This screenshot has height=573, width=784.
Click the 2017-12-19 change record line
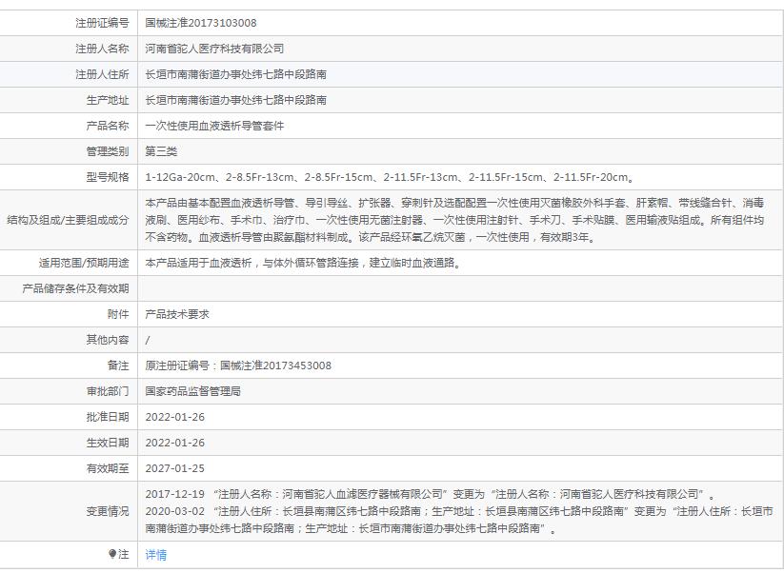[431, 494]
